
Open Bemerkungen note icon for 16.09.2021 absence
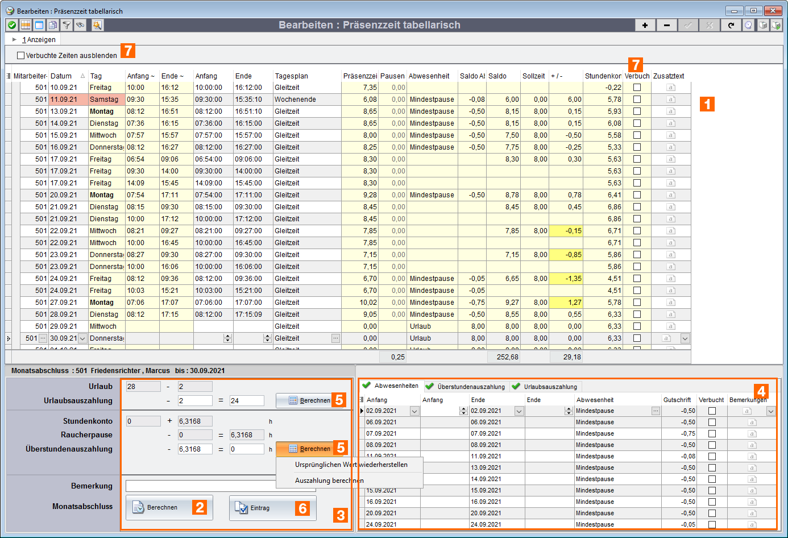(752, 502)
